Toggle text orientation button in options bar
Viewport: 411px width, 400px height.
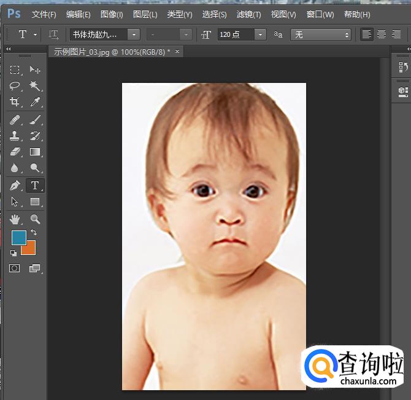coord(54,35)
